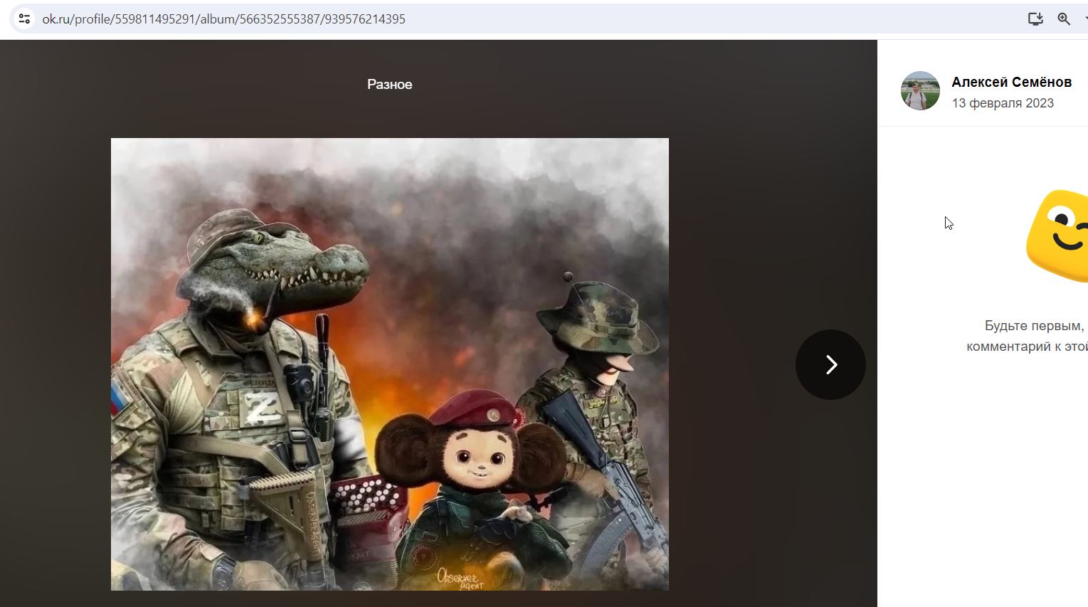Screen dimensions: 1088x607
Task: Click the crocodile and Cheburashka photo
Action: click(x=390, y=364)
